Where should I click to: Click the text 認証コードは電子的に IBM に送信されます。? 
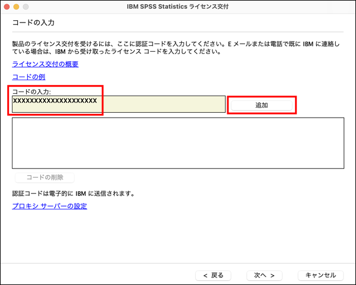(74, 194)
